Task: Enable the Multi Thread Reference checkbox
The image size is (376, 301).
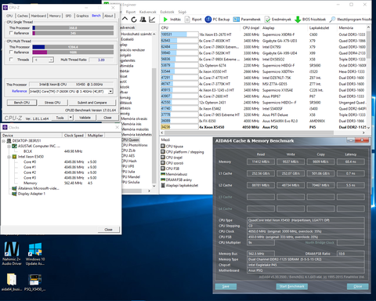Action: (11, 52)
